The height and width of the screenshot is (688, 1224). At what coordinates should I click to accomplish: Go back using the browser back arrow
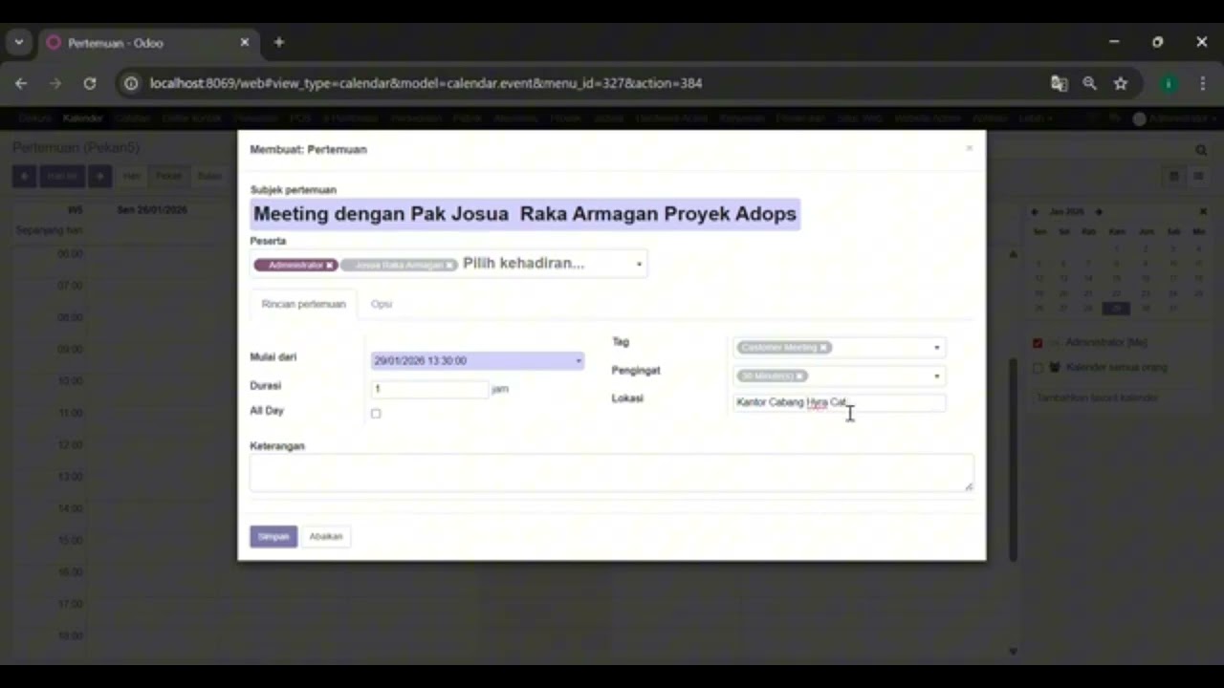21,83
